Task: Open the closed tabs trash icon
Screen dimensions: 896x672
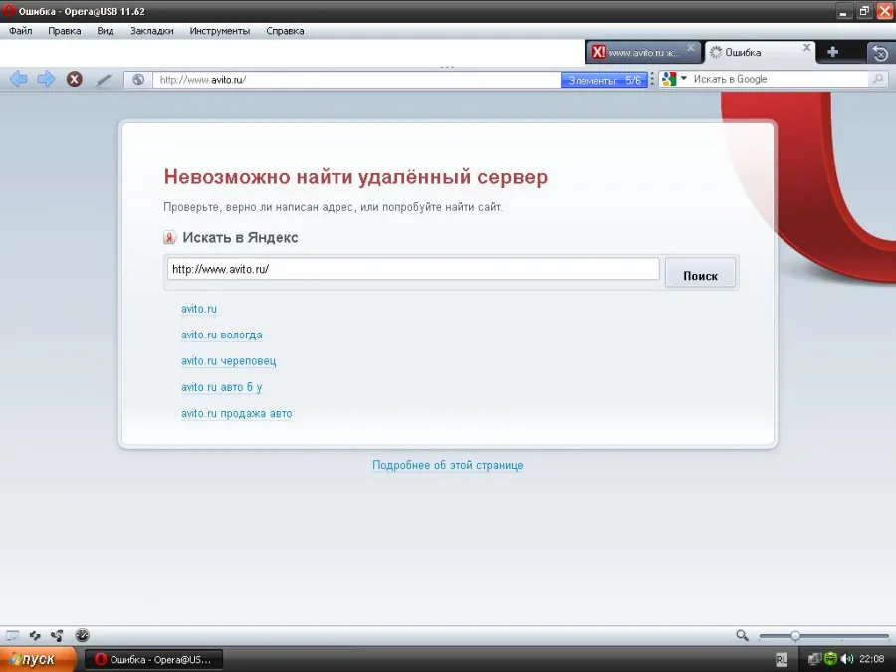Action: pyautogui.click(x=880, y=53)
